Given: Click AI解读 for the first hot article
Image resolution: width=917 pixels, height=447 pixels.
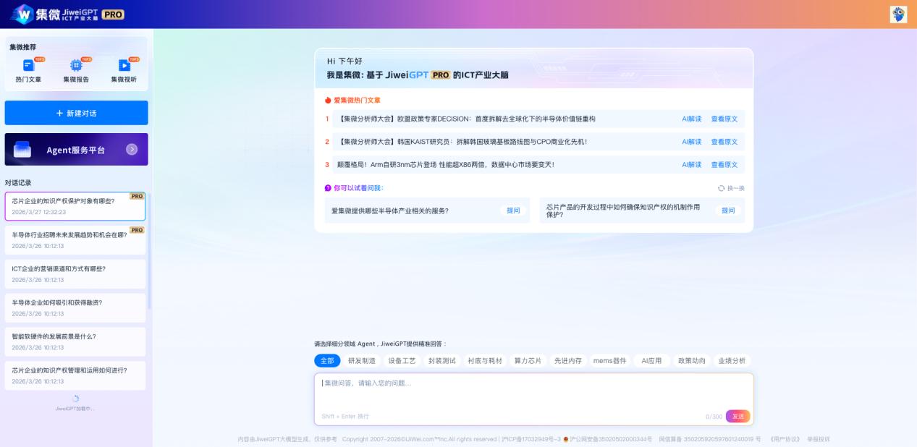Looking at the screenshot, I should [x=691, y=119].
